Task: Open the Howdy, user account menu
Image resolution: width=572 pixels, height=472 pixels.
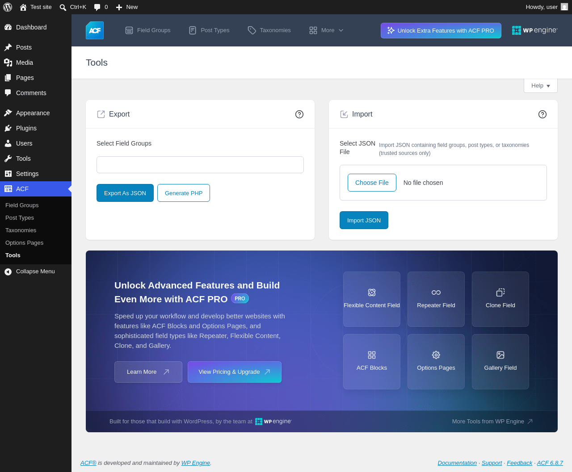Action: point(547,7)
